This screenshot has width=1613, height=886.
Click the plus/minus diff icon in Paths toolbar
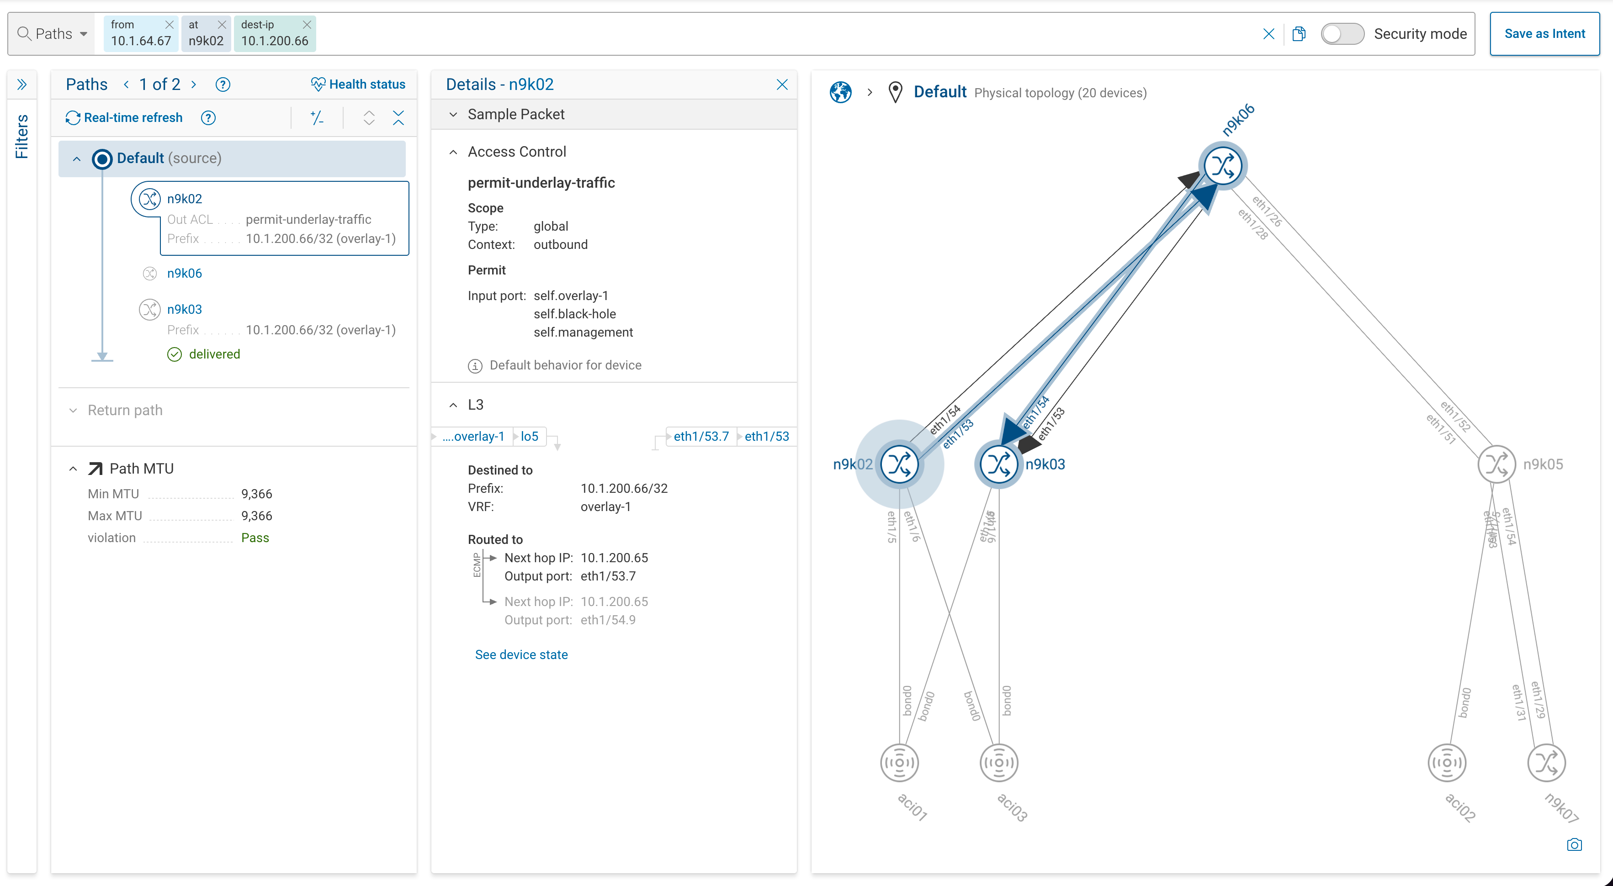point(317,118)
